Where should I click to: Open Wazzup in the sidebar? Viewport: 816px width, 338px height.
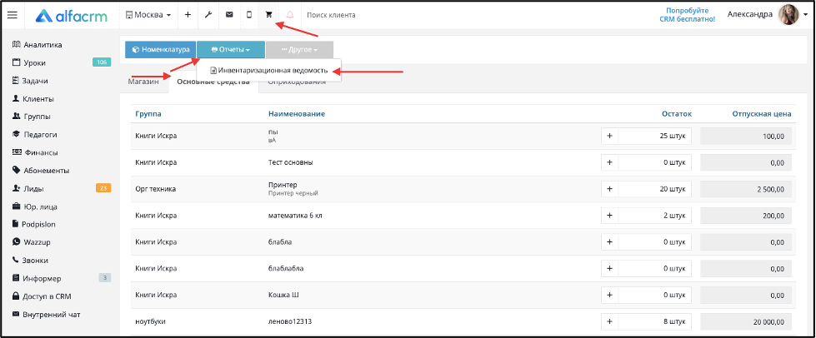(36, 242)
